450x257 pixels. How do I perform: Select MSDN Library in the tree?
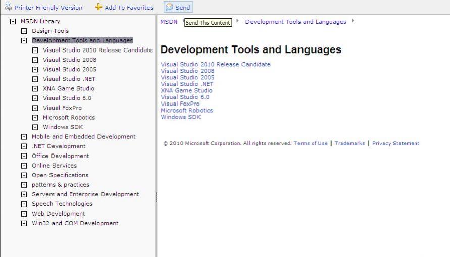[40, 21]
